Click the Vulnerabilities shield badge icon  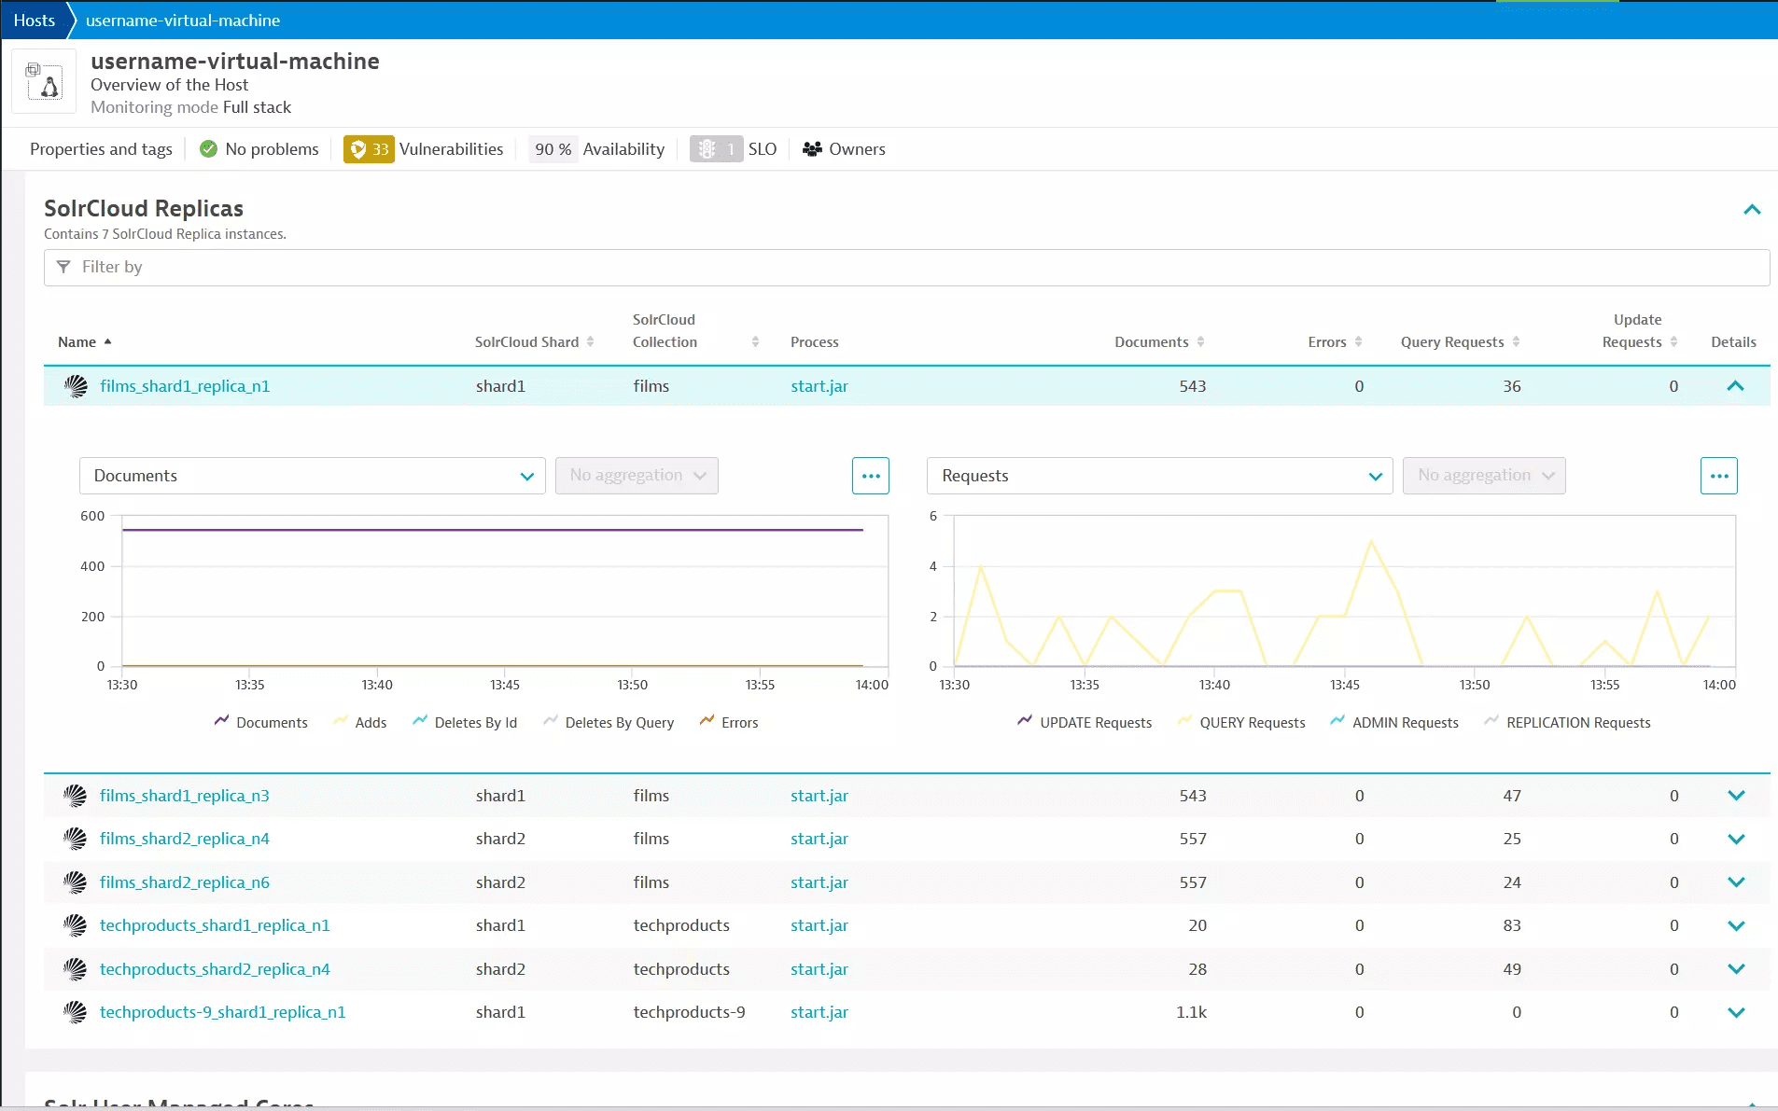tap(358, 149)
